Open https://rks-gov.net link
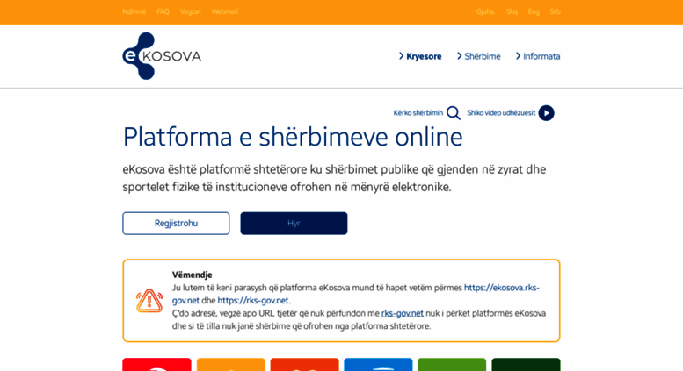Viewport: 683px width, 371px height. point(253,300)
